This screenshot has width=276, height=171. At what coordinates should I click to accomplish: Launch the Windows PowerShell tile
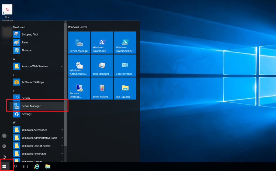102,42
